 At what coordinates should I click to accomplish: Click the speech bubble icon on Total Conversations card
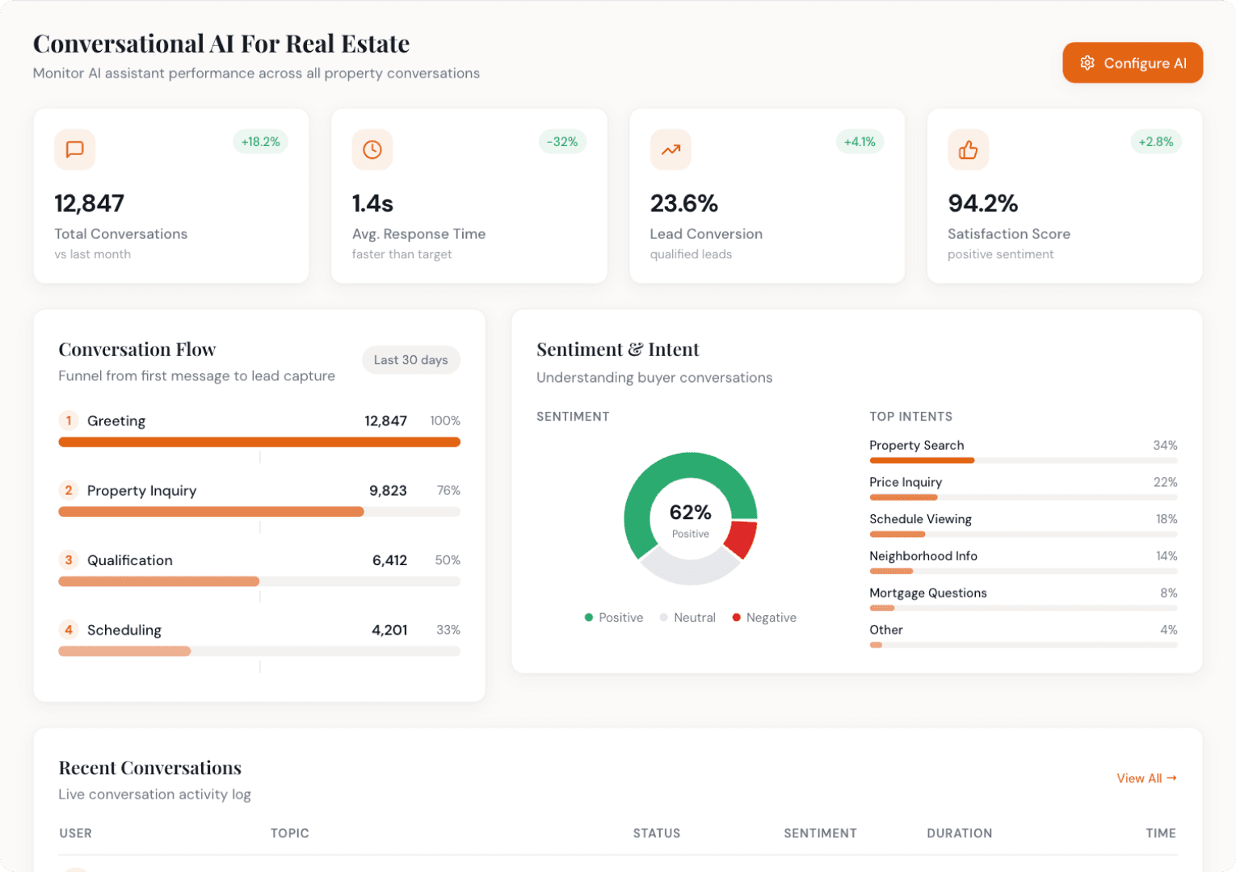tap(74, 149)
